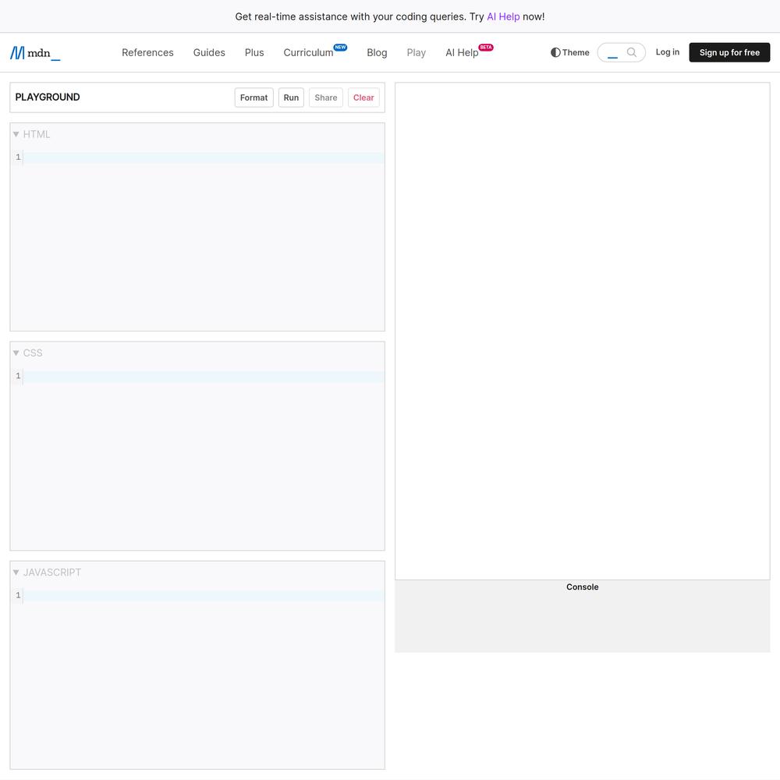Open the Curriculum menu item
Screen dimensions: 780x780
315,53
